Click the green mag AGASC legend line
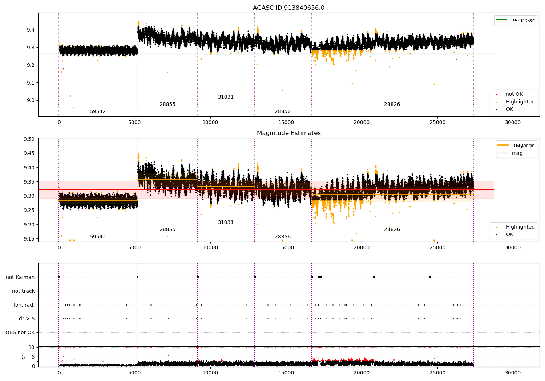 pyautogui.click(x=502, y=20)
